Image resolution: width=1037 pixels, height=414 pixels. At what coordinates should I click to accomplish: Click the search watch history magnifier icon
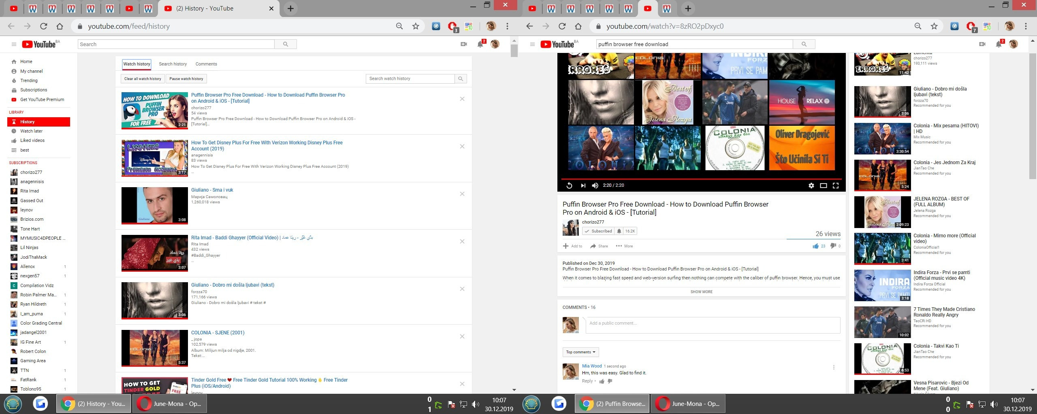[461, 79]
